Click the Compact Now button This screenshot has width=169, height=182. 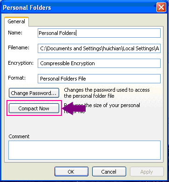(34, 108)
